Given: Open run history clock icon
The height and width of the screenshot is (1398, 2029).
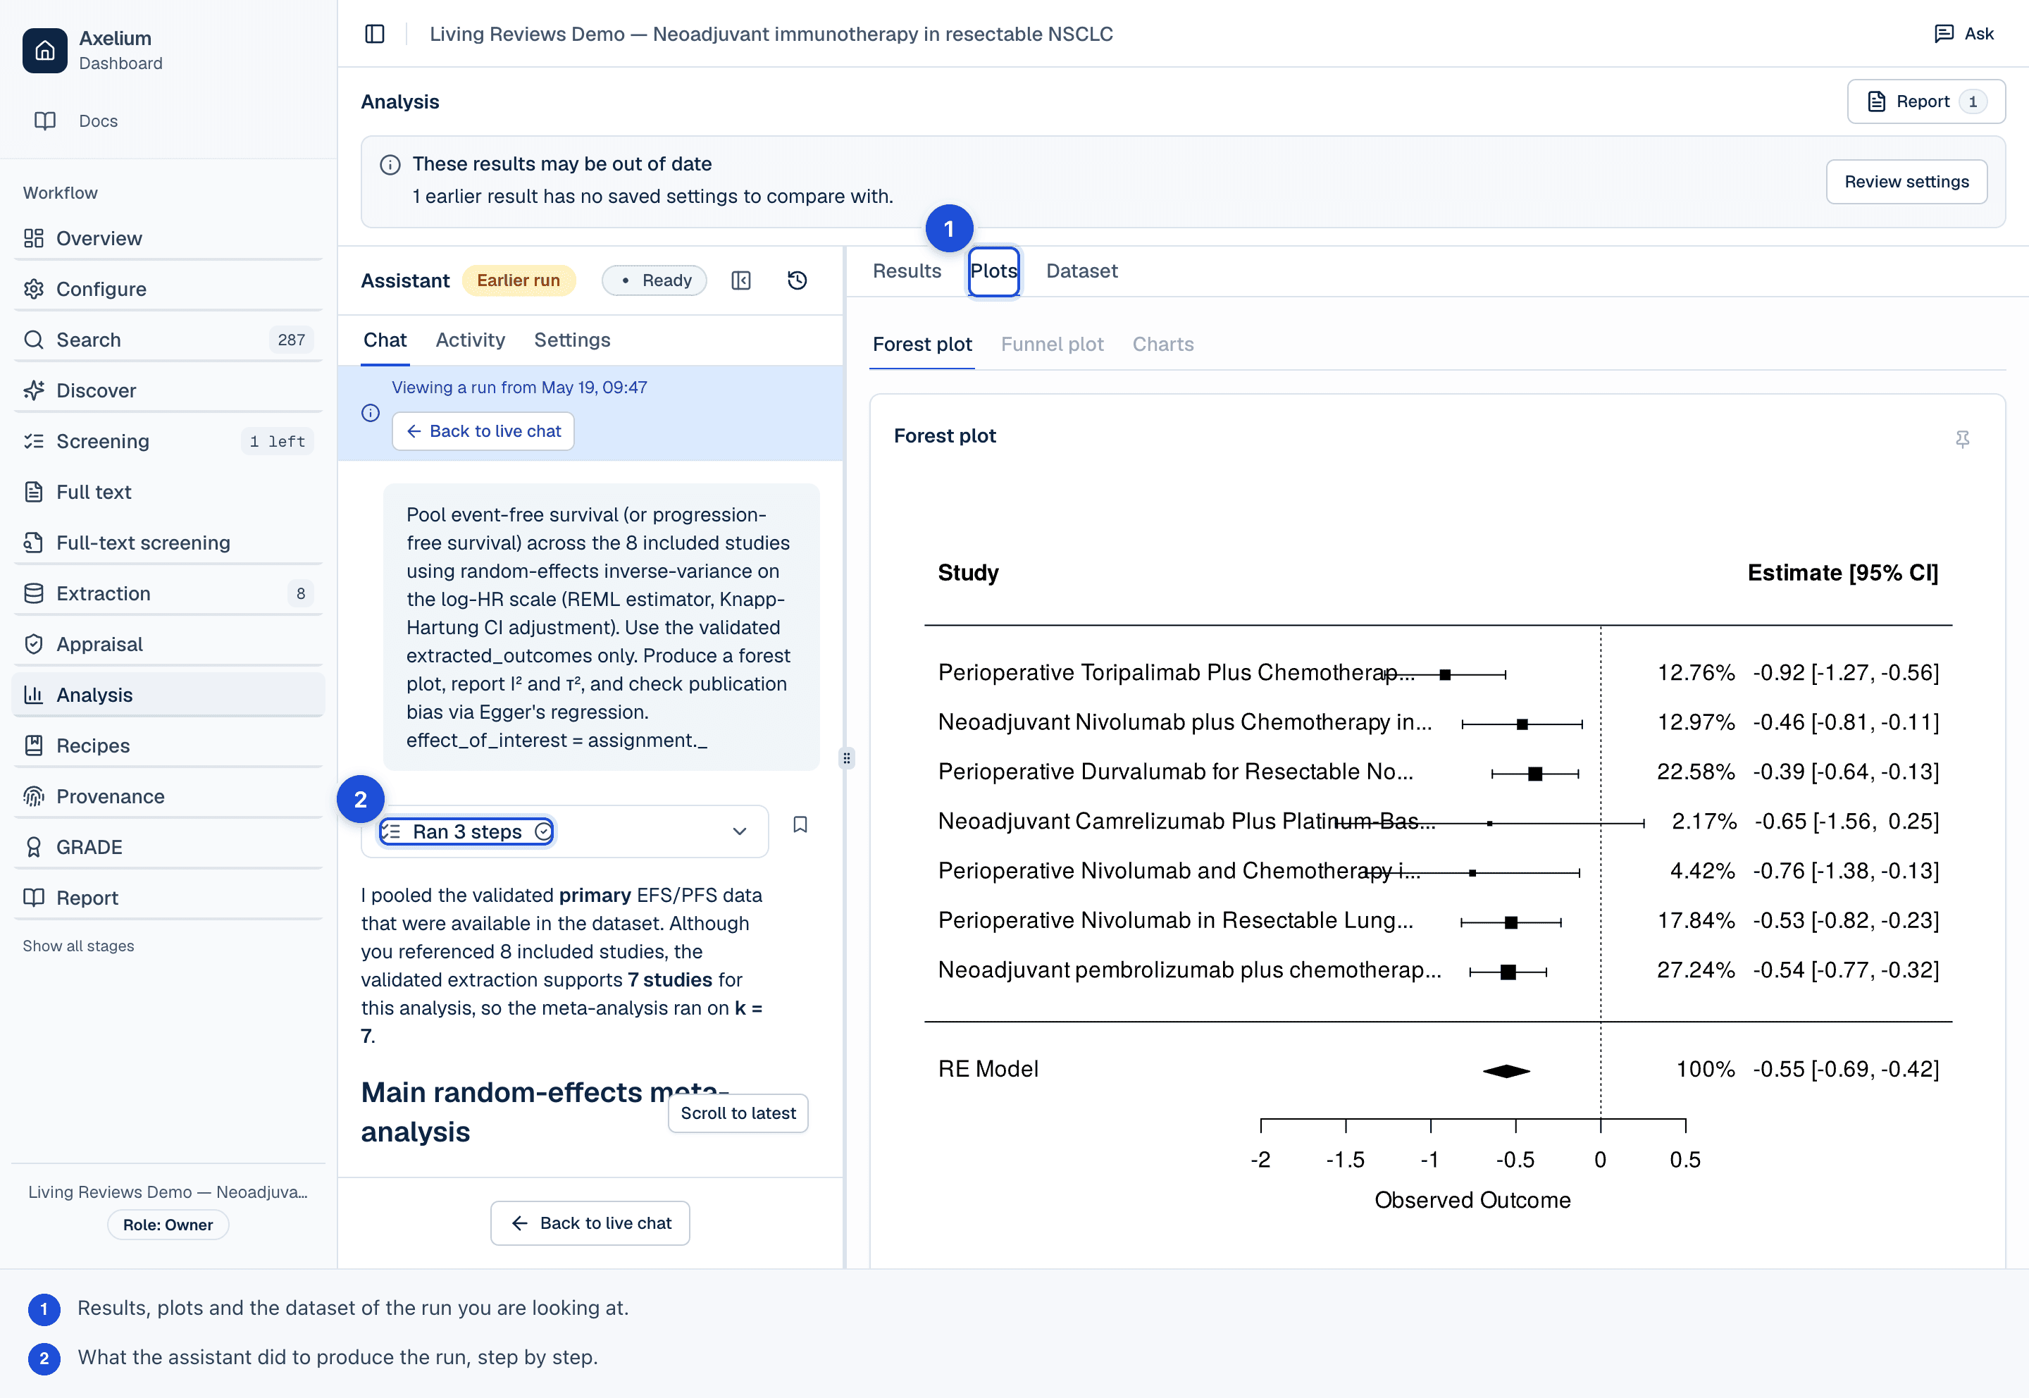Looking at the screenshot, I should tap(797, 280).
